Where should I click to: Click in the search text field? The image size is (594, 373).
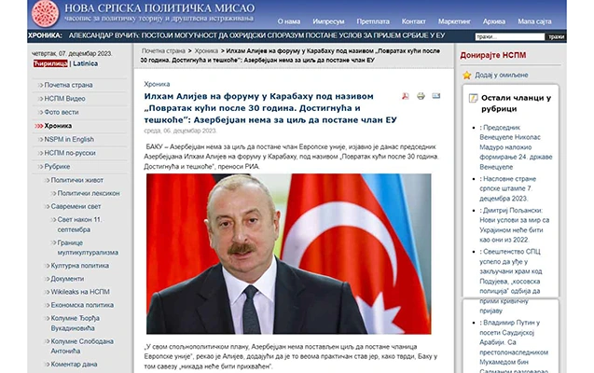(x=508, y=36)
